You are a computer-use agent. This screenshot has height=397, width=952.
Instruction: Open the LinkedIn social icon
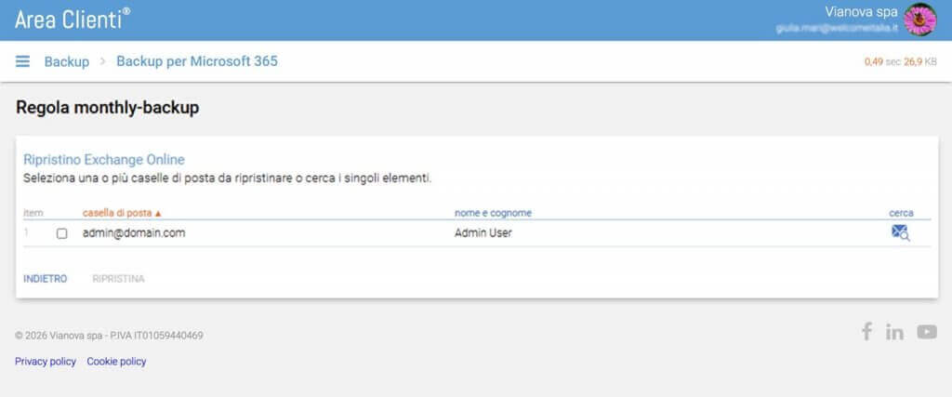click(x=894, y=332)
